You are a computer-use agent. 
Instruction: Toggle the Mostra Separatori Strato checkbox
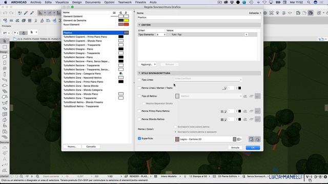click(x=143, y=103)
